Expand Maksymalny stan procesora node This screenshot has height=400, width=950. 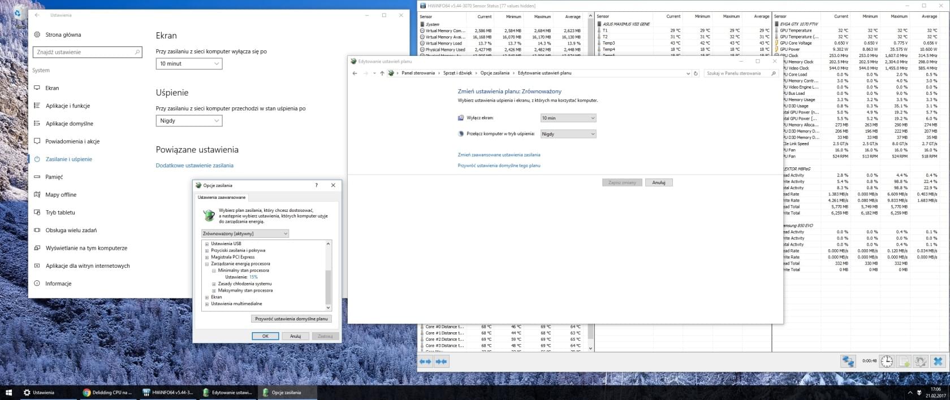click(214, 290)
